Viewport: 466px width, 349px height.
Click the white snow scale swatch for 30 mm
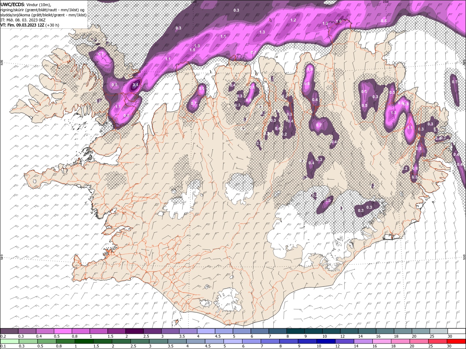tap(457, 331)
